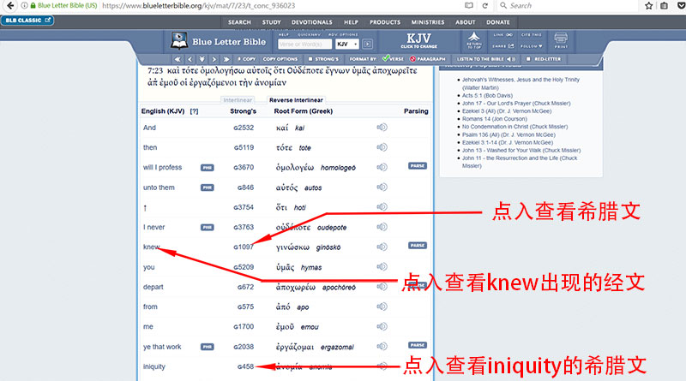Open Strong's G3670 link
Image resolution: width=686 pixels, height=381 pixels.
point(244,167)
